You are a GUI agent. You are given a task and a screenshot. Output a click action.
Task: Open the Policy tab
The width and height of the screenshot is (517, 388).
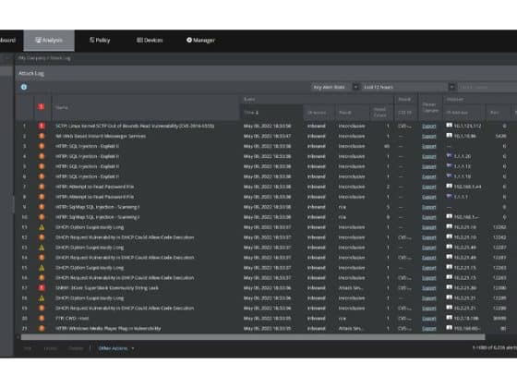pyautogui.click(x=100, y=41)
